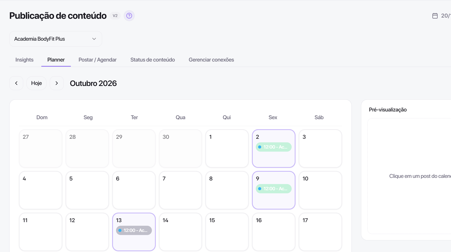Viewport: 451px width, 252px height.
Task: Click the V2 version badge
Action: 115,16
